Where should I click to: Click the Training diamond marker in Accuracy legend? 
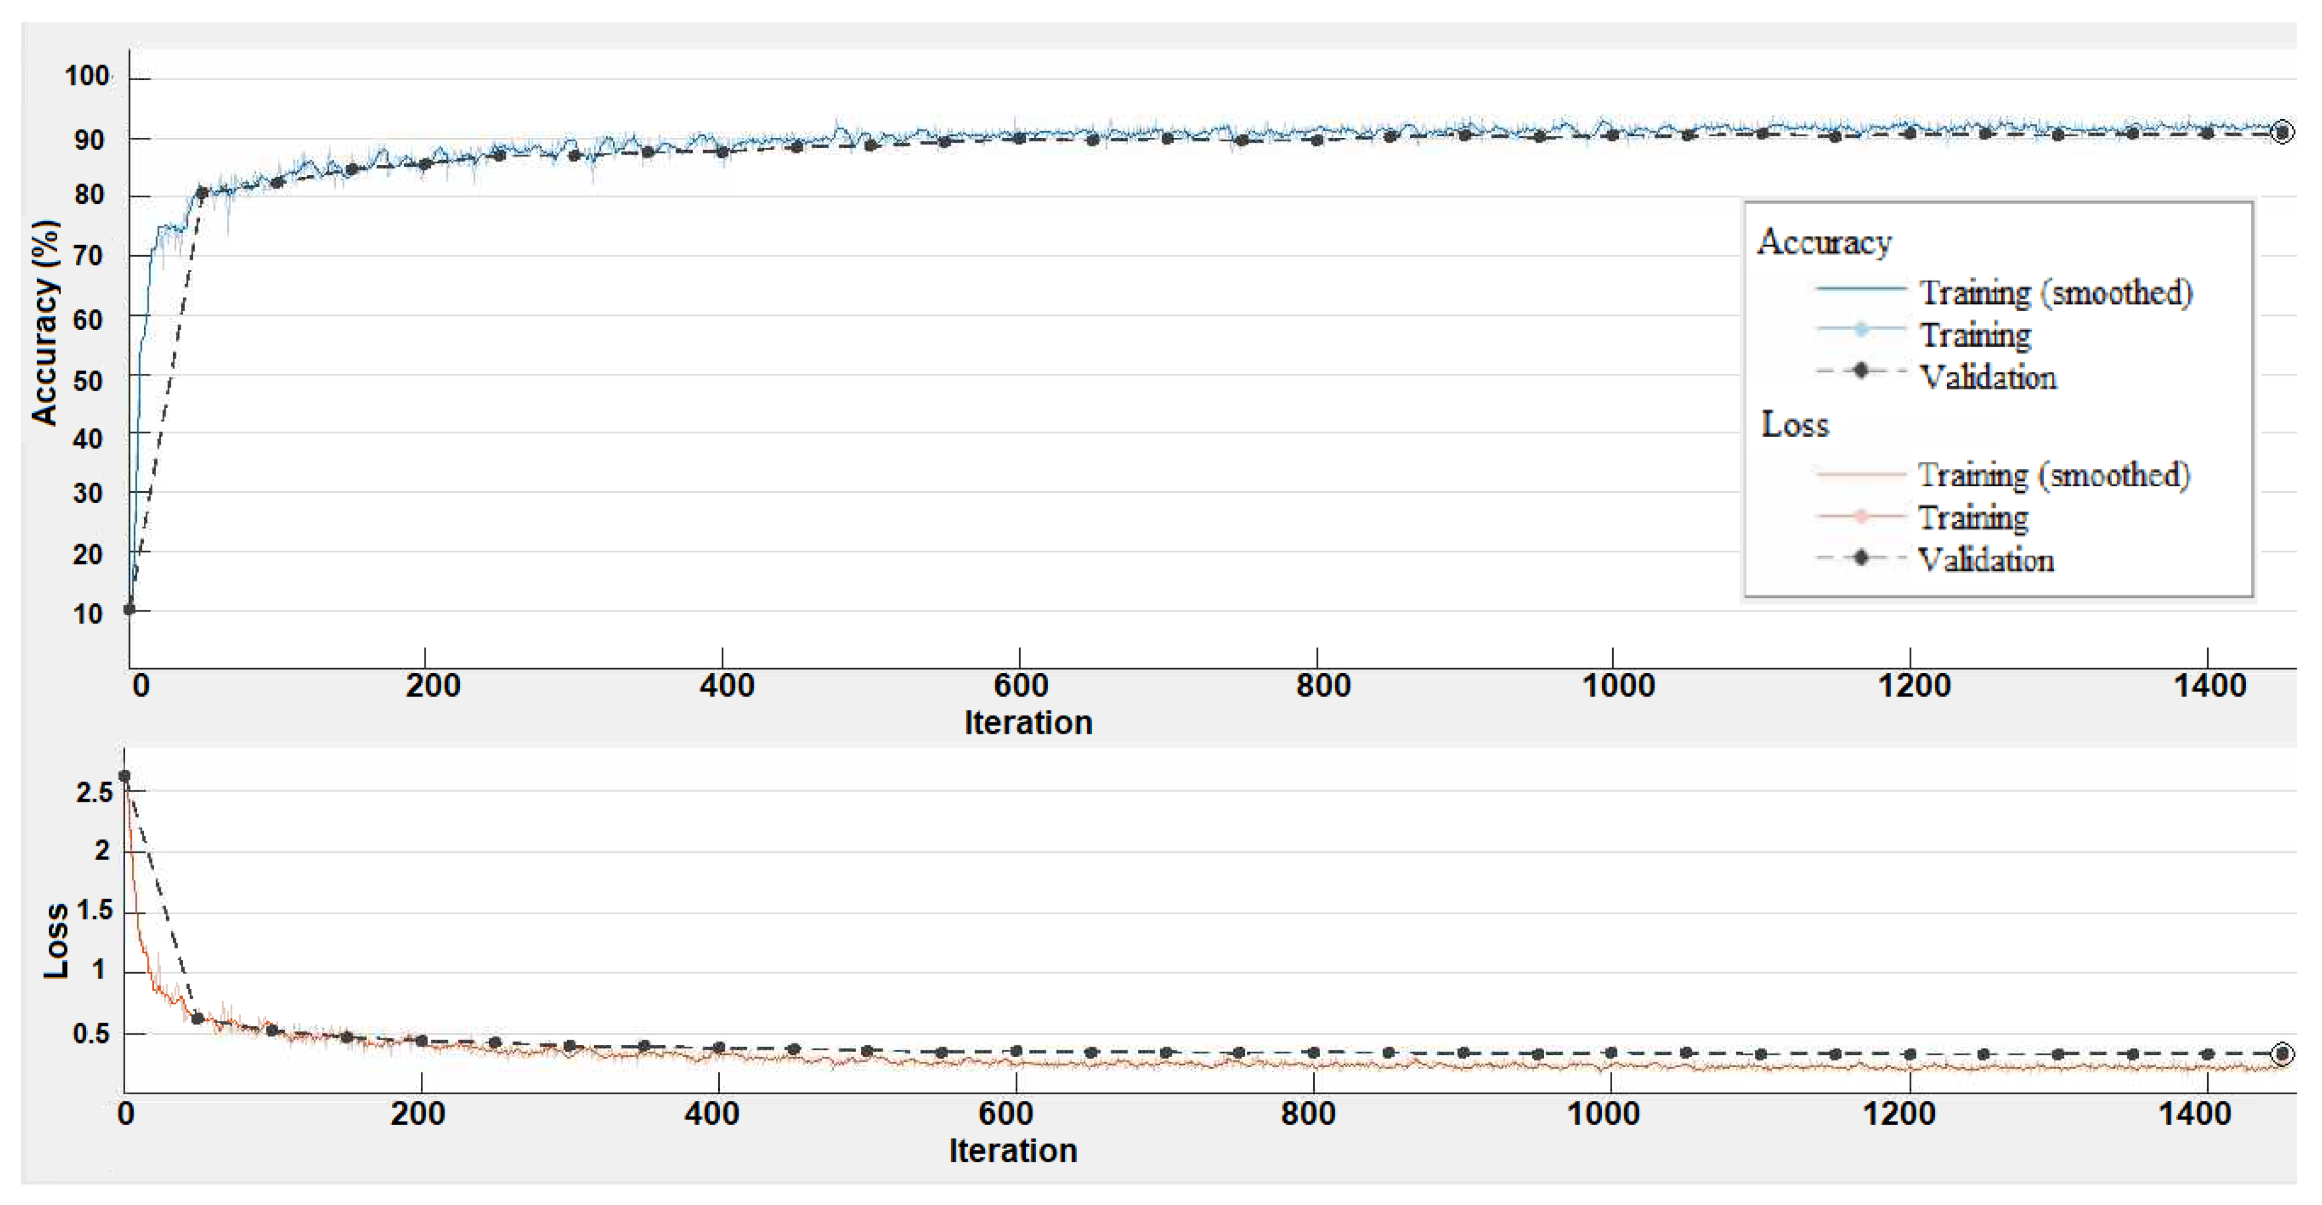coord(1860,329)
